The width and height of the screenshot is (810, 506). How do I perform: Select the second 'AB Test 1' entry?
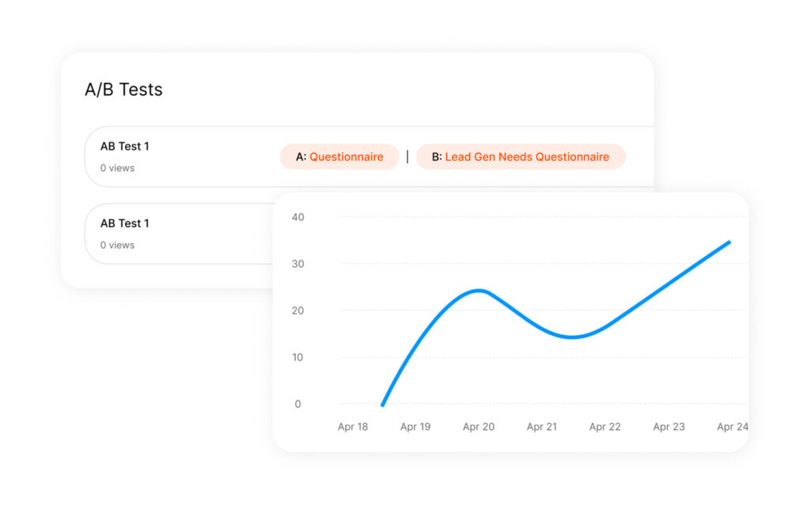coord(123,223)
